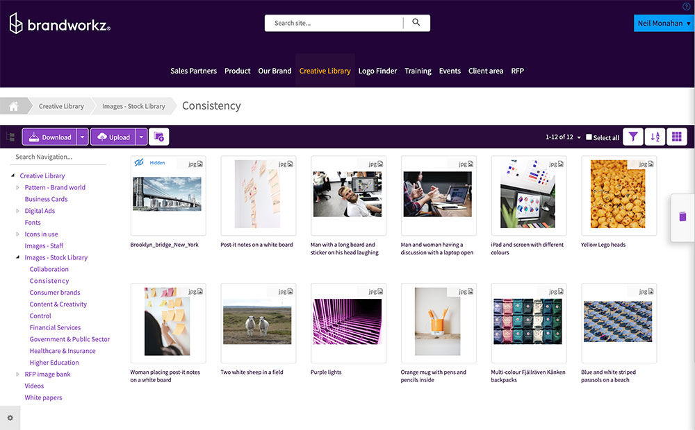Open Events menu item
The image size is (695, 430).
coord(450,71)
